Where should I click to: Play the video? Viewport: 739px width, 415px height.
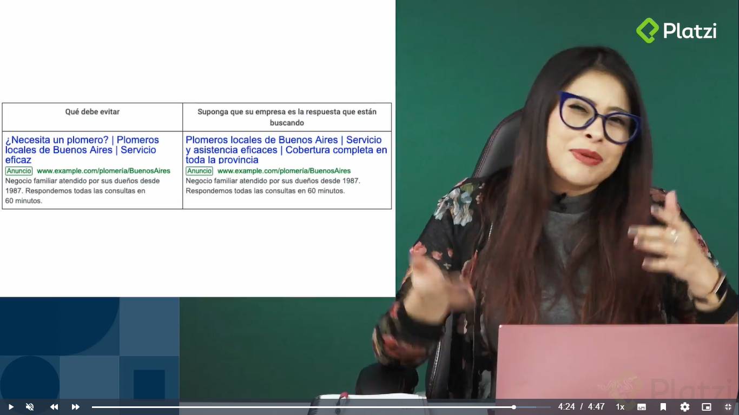coord(10,406)
